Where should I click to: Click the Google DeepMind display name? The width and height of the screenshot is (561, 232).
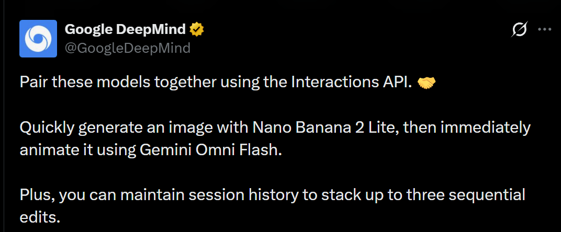click(x=125, y=30)
